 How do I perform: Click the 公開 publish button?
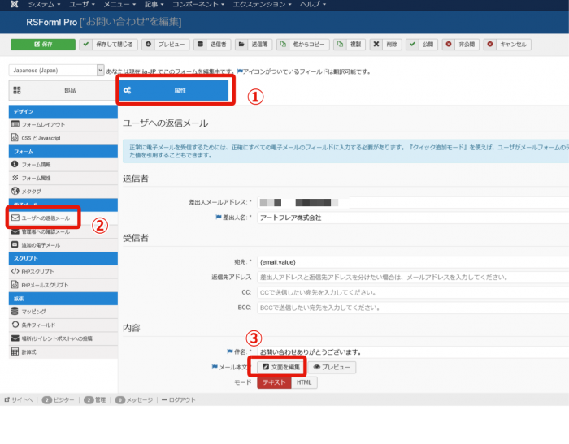(x=422, y=44)
